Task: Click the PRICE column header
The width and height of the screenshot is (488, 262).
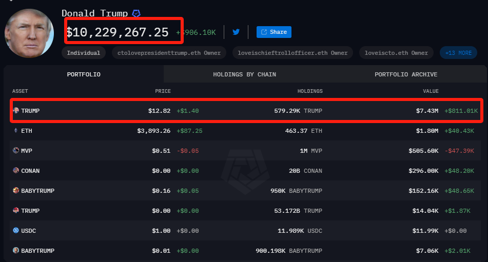Action: click(x=163, y=91)
